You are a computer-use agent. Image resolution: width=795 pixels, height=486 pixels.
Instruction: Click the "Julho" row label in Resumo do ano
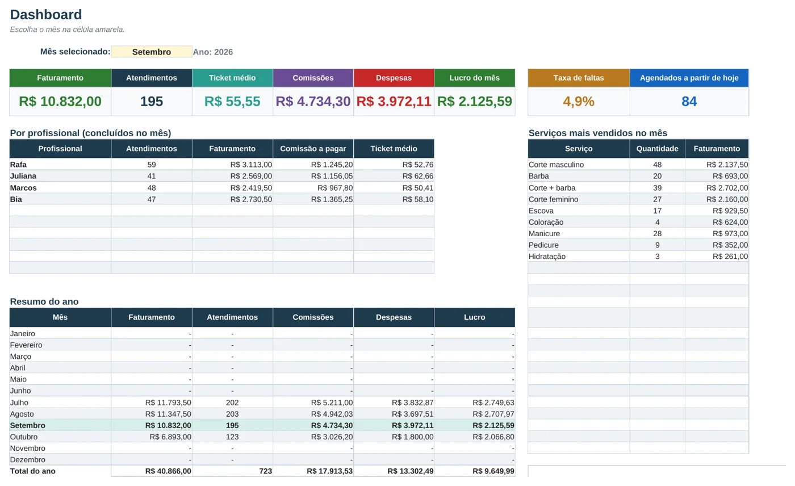[x=60, y=403]
